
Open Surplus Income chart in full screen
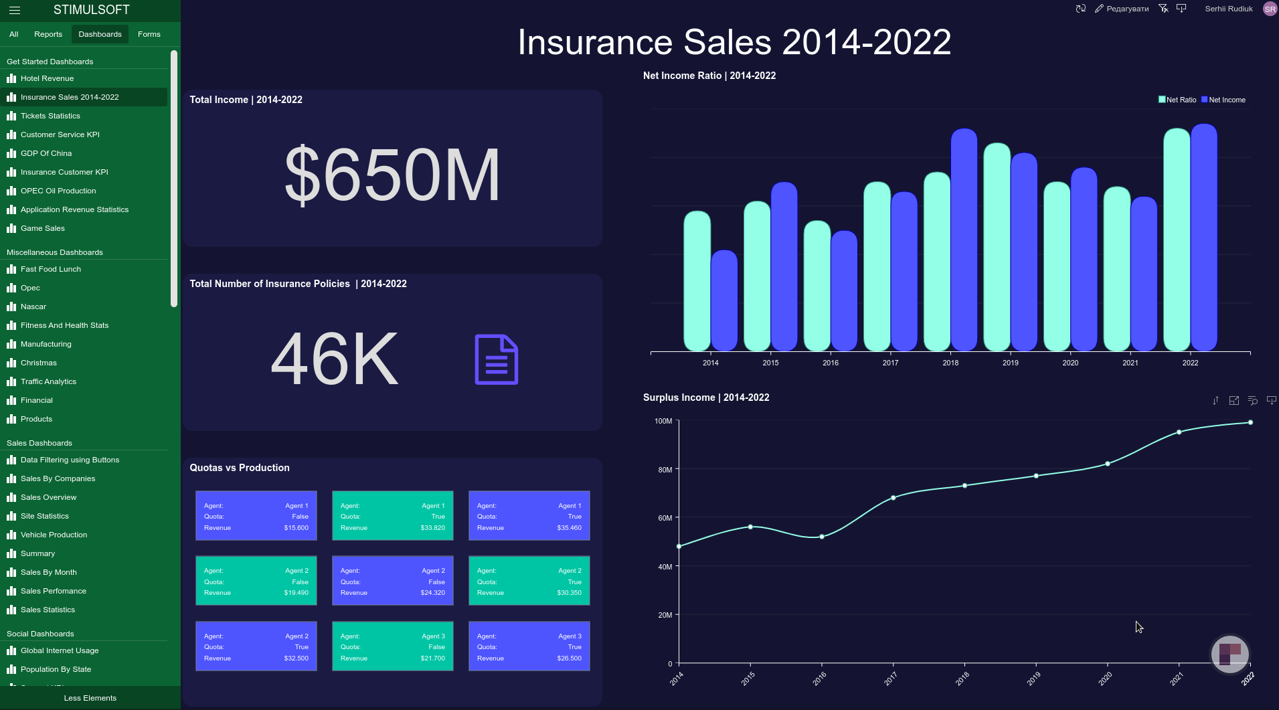point(1234,401)
